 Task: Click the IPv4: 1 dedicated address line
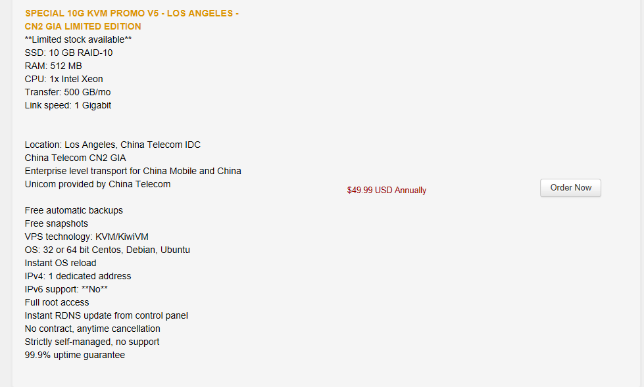[78, 276]
